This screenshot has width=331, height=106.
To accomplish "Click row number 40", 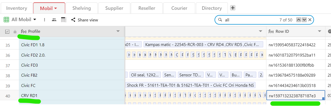I will coord(8,96).
